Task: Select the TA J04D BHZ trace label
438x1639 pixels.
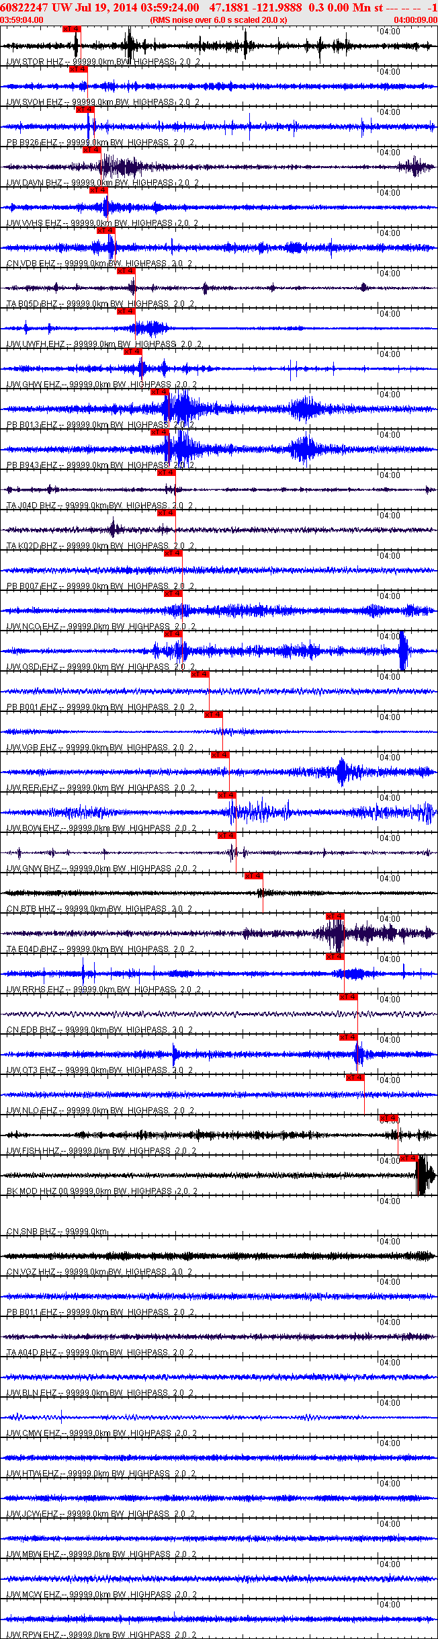Action: point(99,506)
